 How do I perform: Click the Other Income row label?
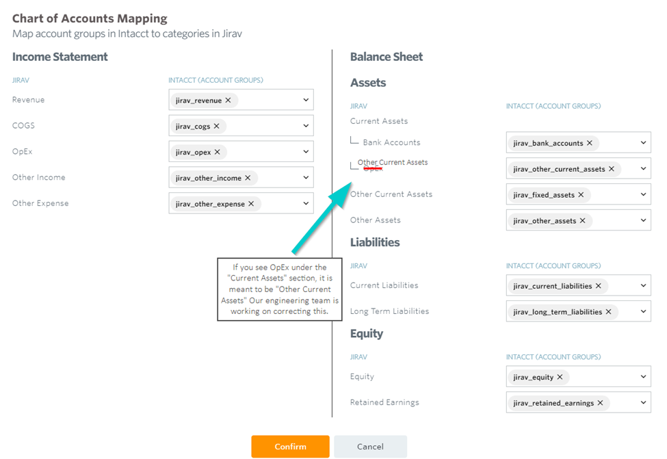pyautogui.click(x=39, y=177)
